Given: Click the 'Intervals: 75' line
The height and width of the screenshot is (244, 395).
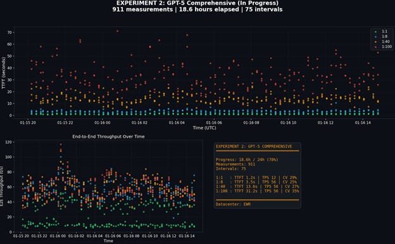Looking at the screenshot, I should [231, 169].
